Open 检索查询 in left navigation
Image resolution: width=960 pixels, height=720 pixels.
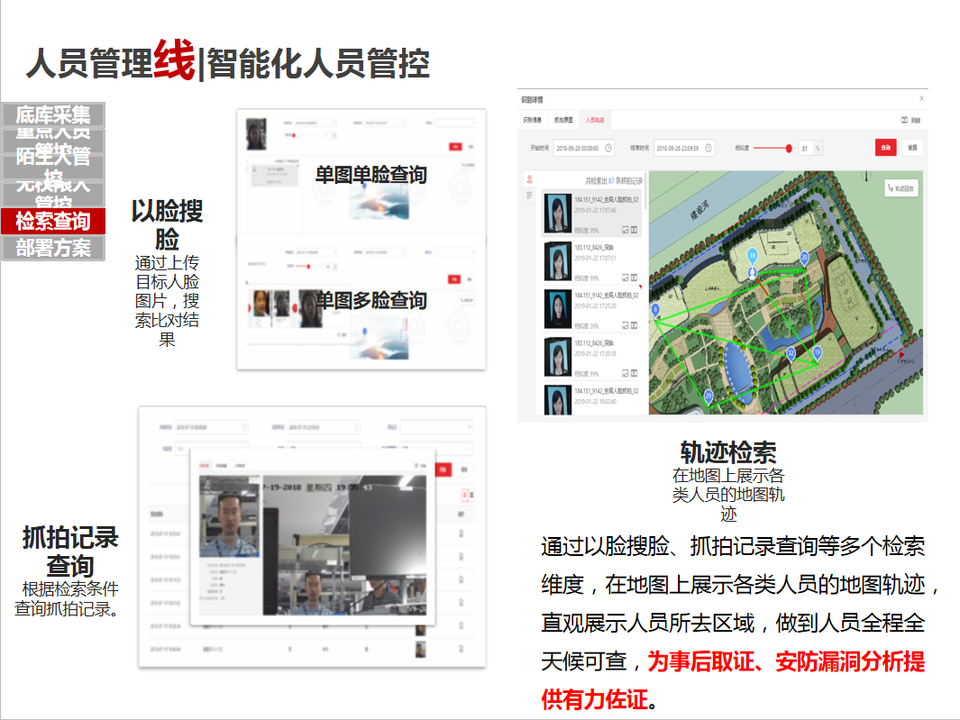[53, 221]
